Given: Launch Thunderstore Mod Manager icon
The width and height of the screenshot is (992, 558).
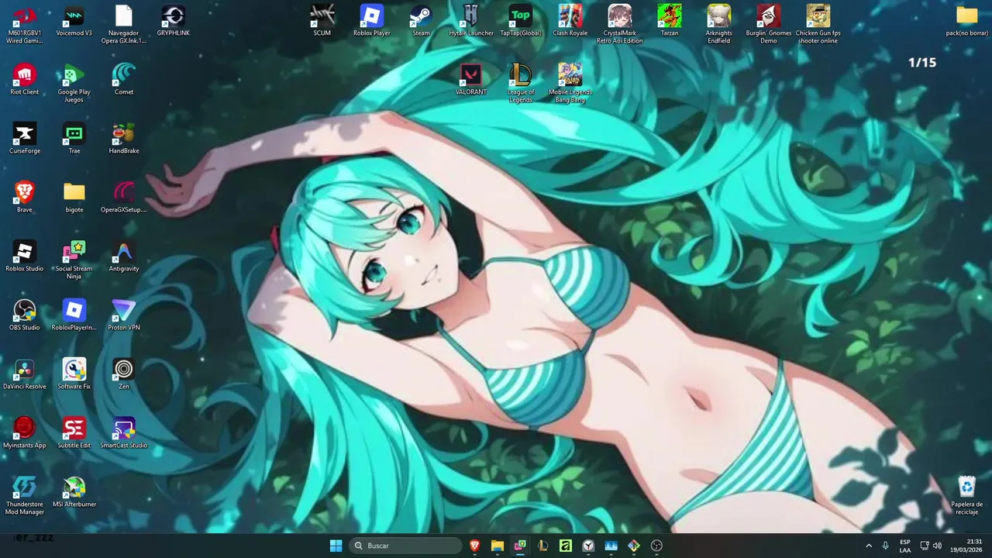Looking at the screenshot, I should coord(25,495).
